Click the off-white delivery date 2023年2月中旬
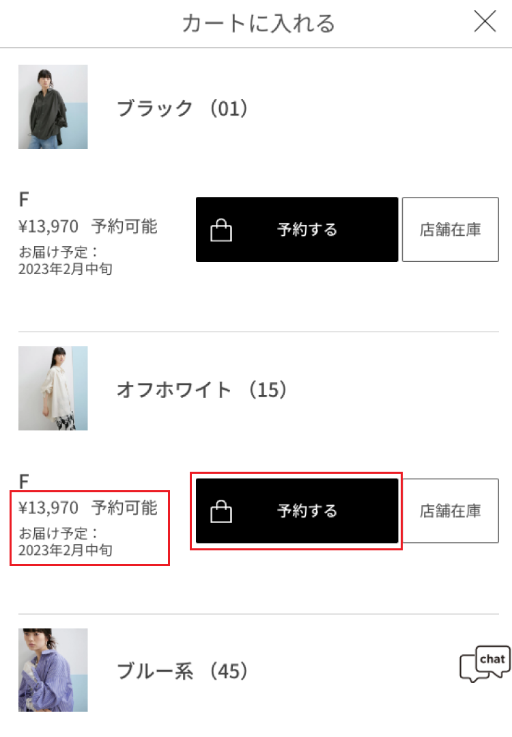This screenshot has height=737, width=512. (x=66, y=549)
